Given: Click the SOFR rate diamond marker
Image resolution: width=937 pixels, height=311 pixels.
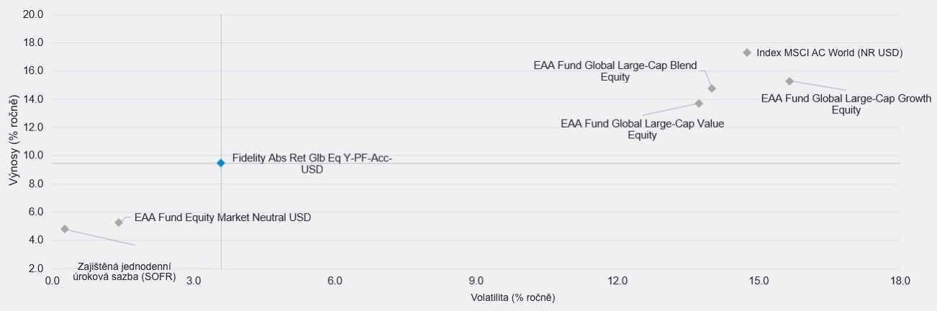Looking at the screenshot, I should pos(65,229).
